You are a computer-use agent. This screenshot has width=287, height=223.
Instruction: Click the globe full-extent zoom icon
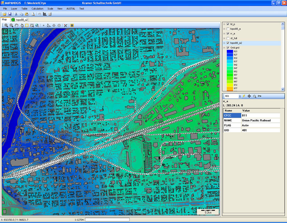[37, 25]
